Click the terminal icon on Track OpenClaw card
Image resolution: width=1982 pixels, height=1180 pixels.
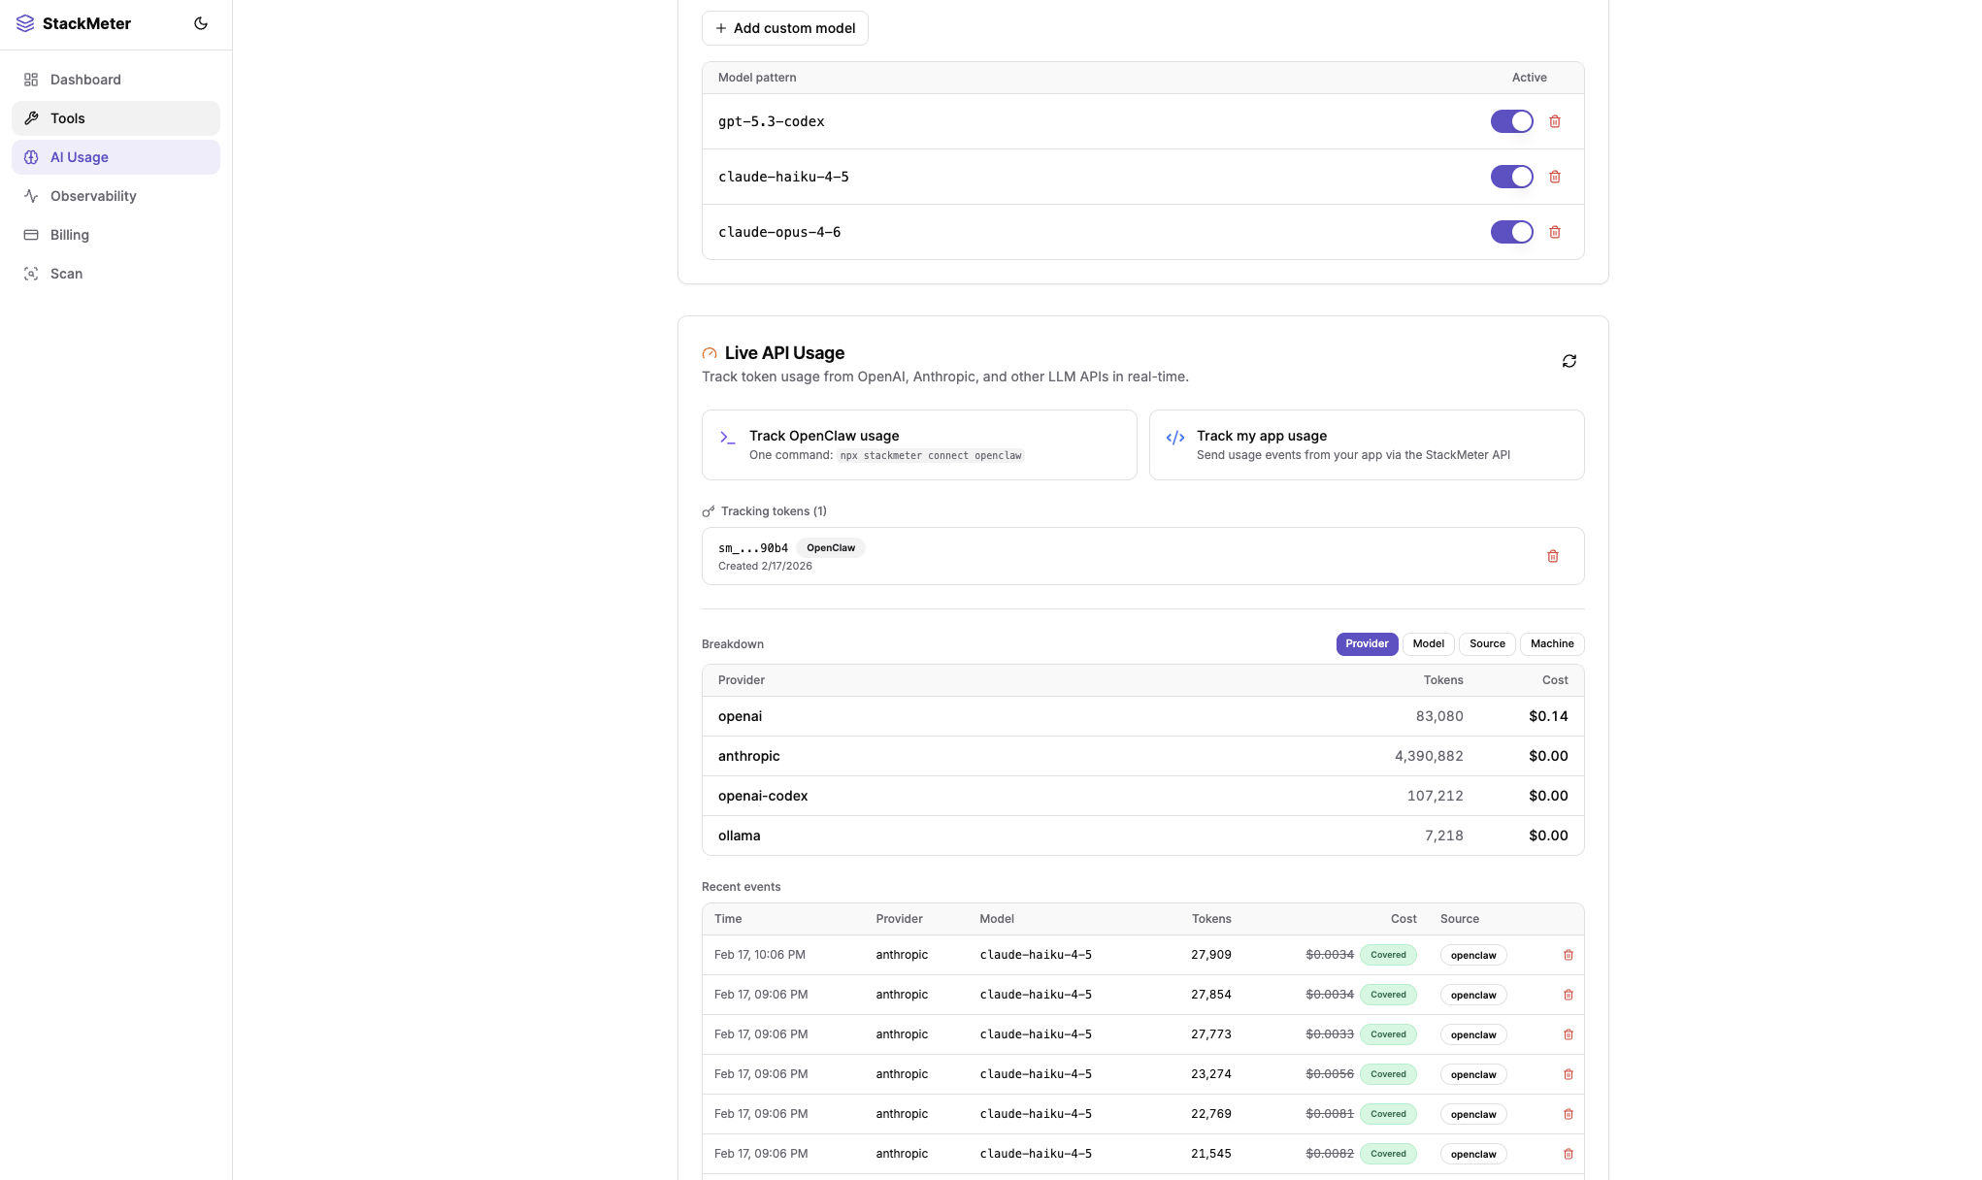click(x=726, y=437)
